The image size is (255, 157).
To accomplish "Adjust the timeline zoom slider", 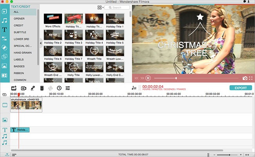I will coord(229,154).
